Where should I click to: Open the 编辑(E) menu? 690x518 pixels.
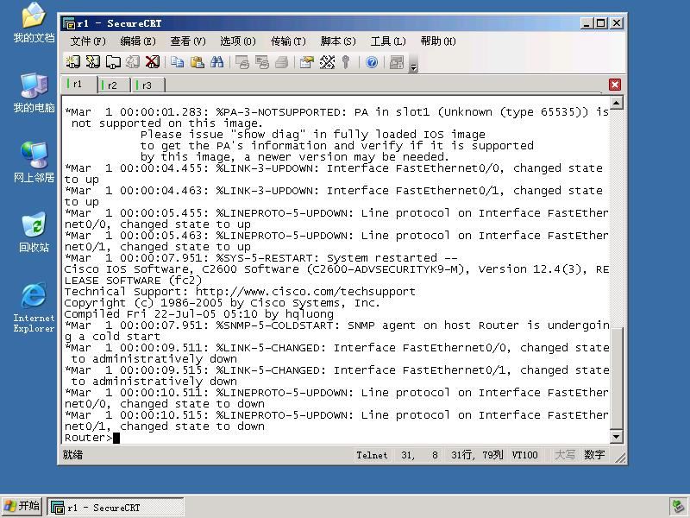[138, 41]
